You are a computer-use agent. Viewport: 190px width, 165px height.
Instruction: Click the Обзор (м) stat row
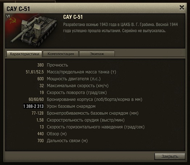52,134
